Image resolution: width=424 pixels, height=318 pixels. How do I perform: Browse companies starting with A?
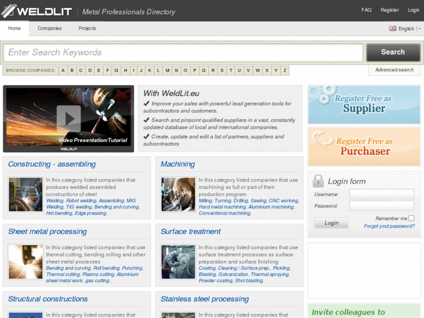tap(63, 71)
